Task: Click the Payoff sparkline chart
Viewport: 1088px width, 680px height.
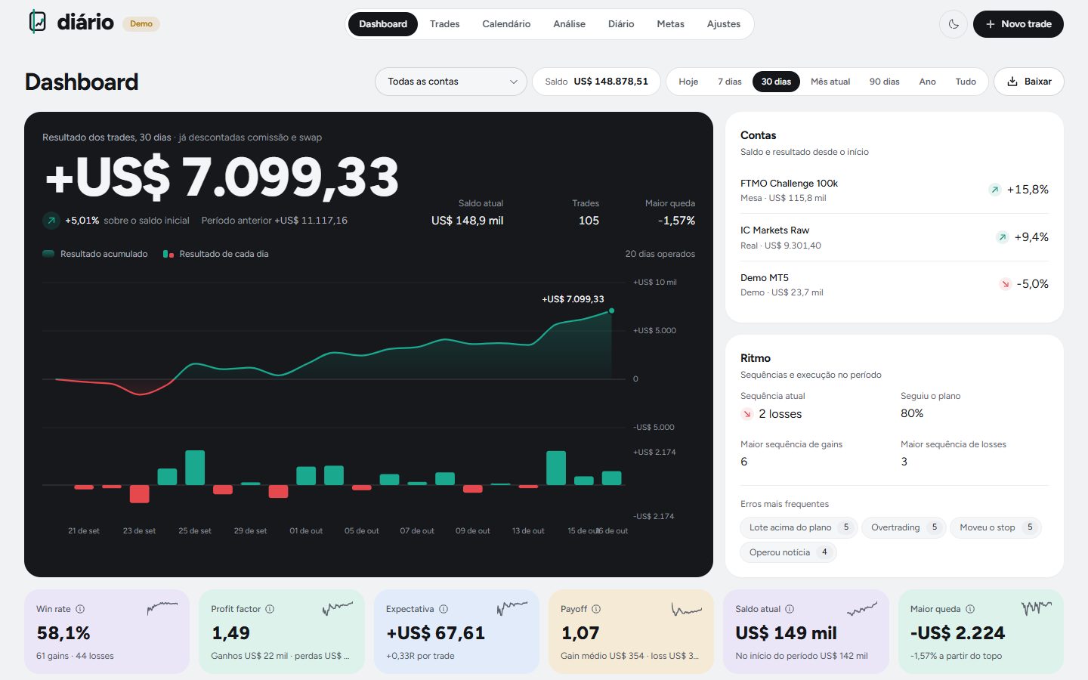Action: coord(687,607)
